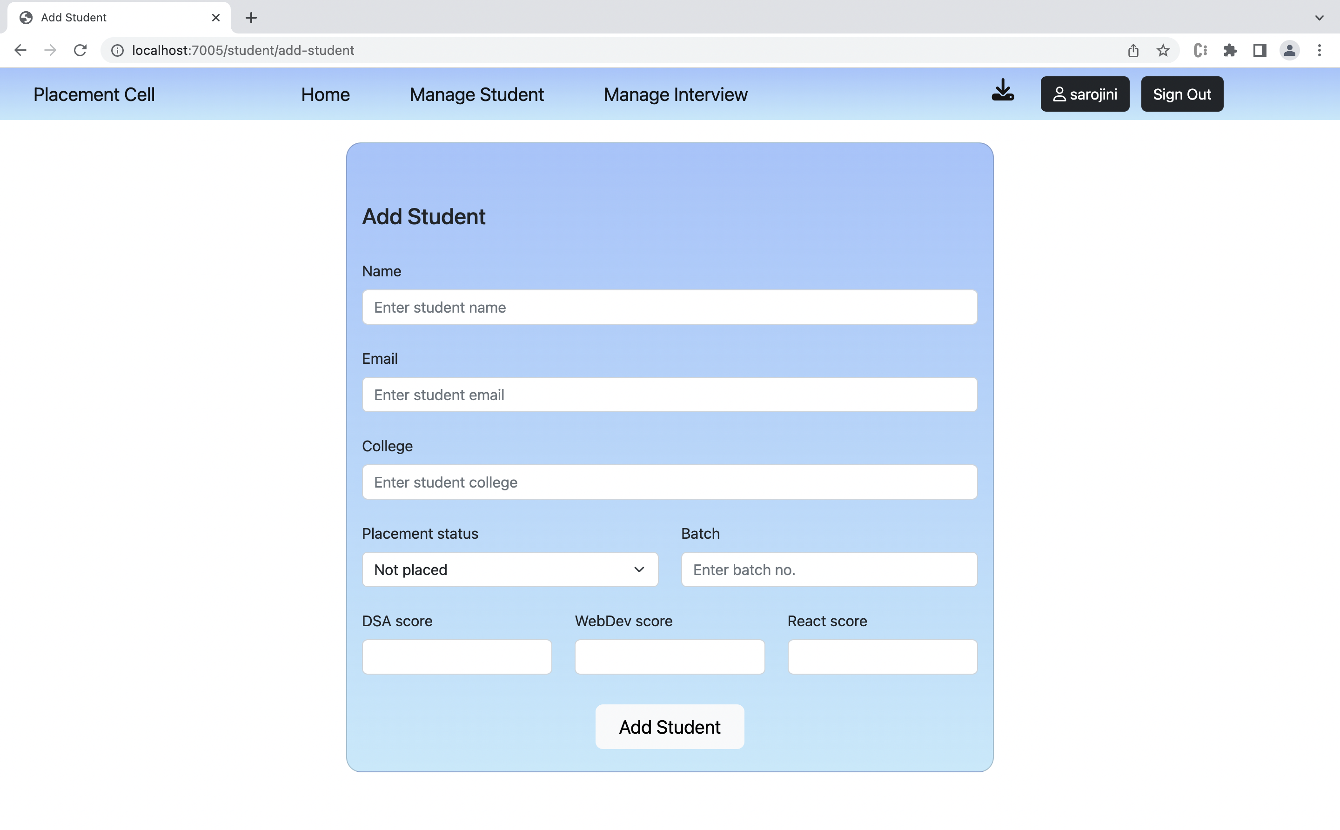Navigate to Home
This screenshot has height=830, width=1340.
click(325, 94)
